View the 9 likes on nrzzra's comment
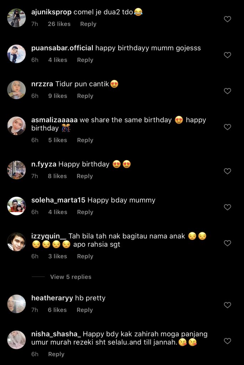 click(57, 96)
